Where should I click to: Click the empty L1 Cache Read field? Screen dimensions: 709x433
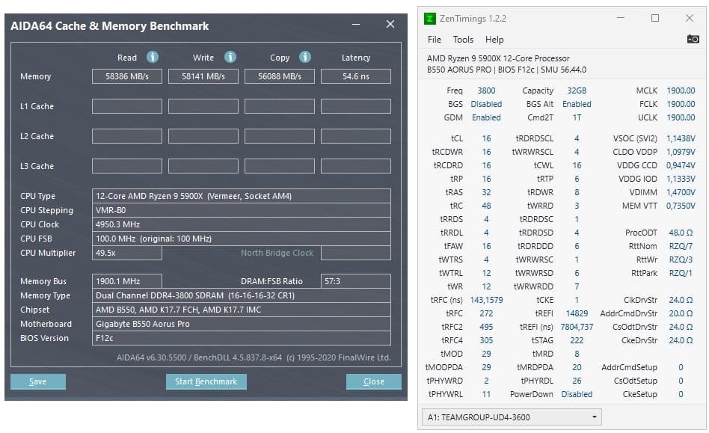(127, 106)
